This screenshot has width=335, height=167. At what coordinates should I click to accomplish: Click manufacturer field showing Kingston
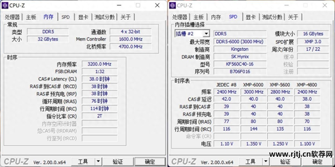coord(240,49)
